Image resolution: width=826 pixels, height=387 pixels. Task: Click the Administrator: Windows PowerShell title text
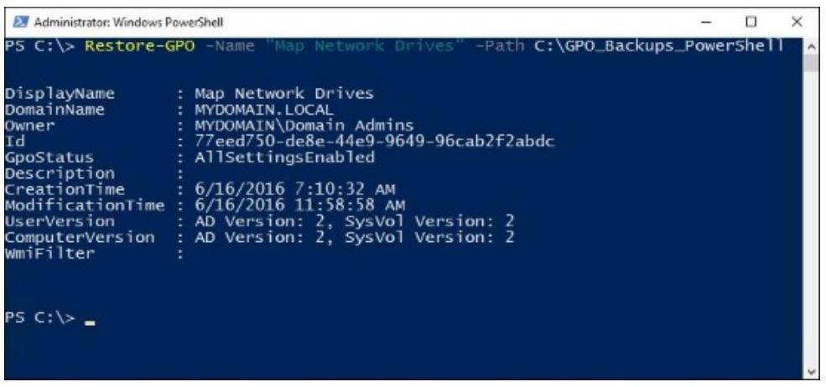[x=128, y=22]
